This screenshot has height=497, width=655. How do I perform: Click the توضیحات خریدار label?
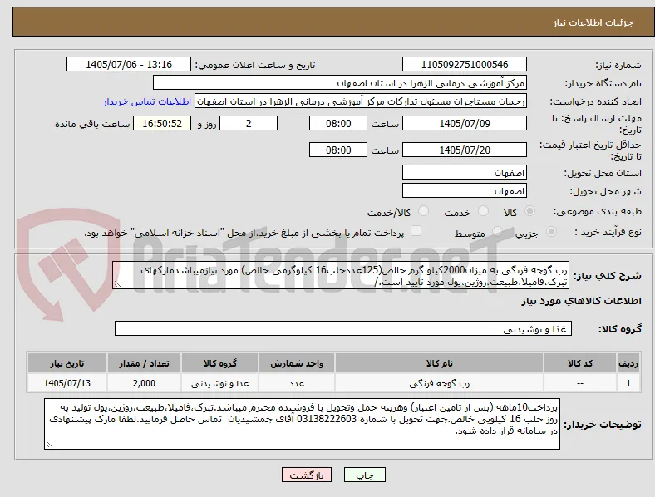(x=603, y=425)
